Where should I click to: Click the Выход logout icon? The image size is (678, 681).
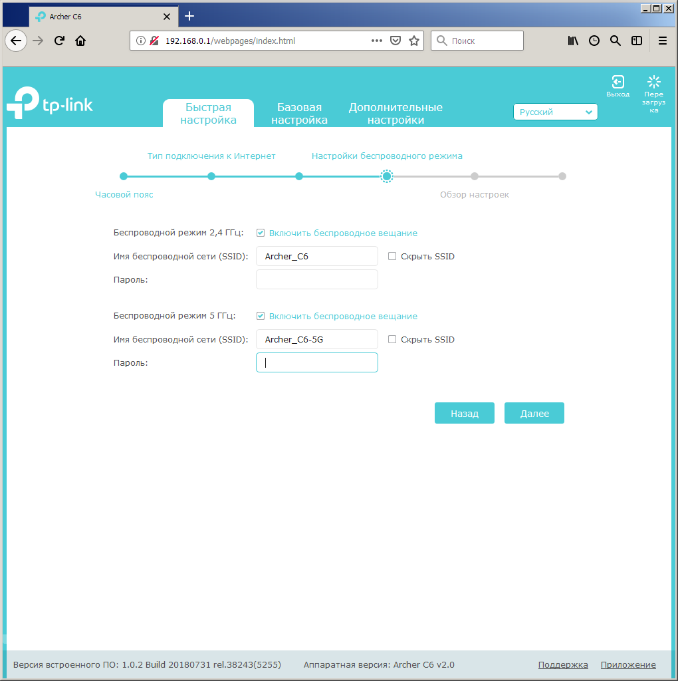[618, 82]
